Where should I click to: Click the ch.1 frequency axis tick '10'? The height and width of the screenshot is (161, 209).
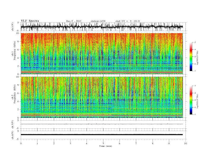[18, 33]
